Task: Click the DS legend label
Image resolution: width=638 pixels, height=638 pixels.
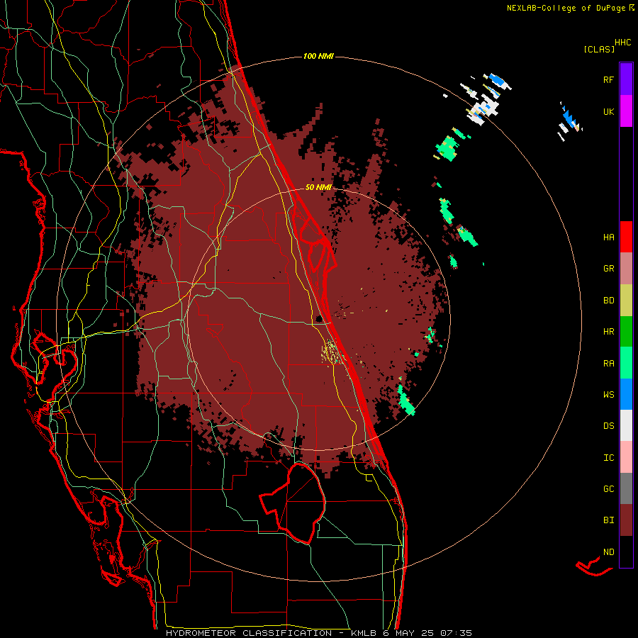Action: pos(608,425)
